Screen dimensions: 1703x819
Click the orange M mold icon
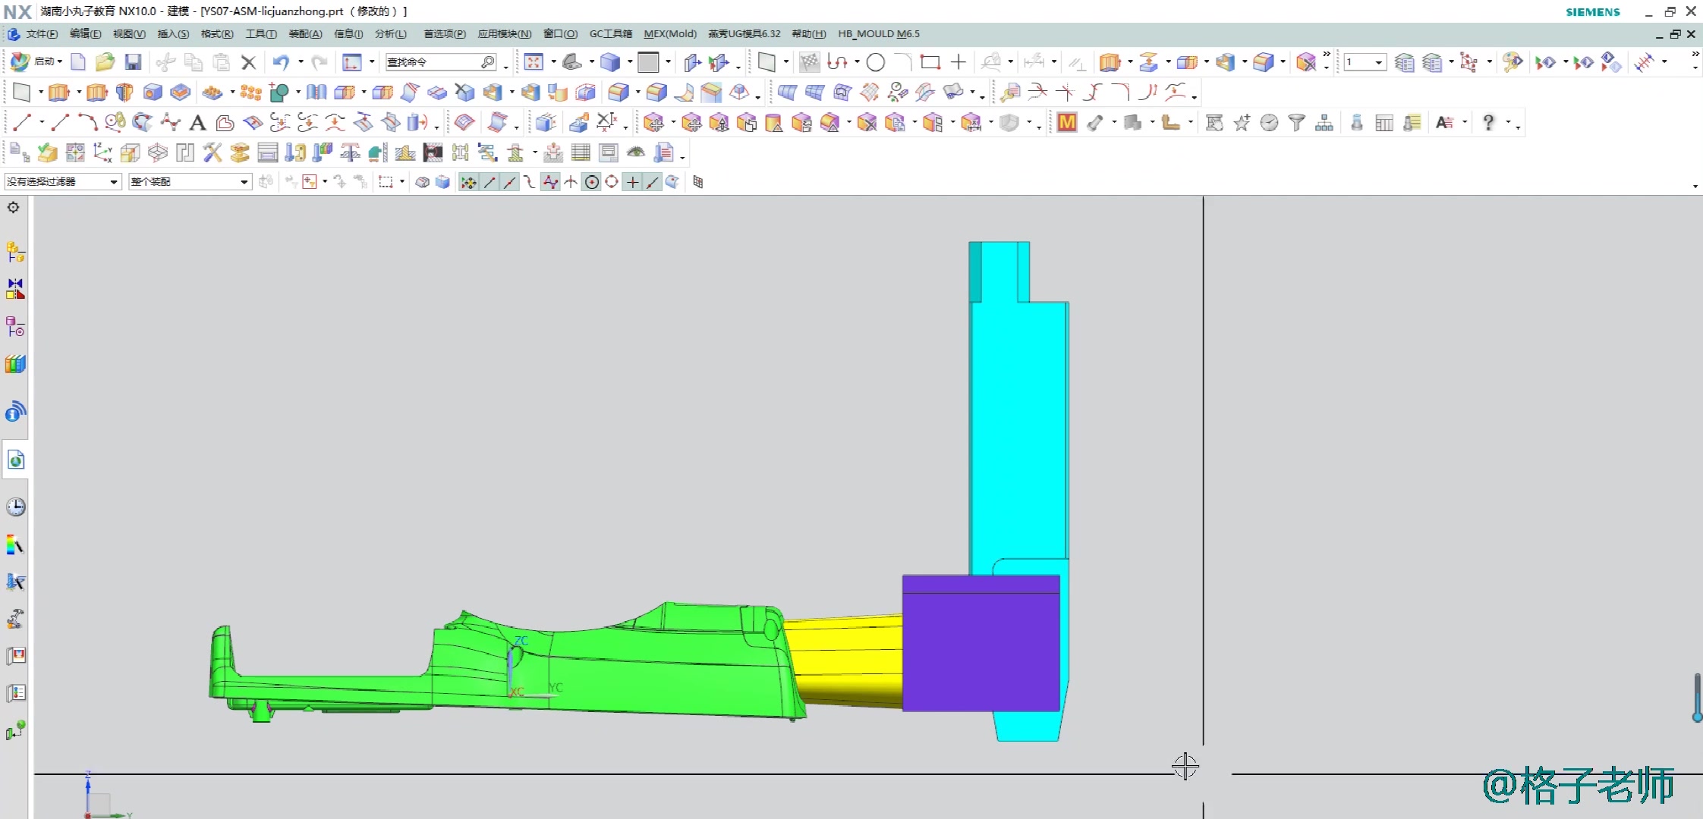coord(1066,123)
